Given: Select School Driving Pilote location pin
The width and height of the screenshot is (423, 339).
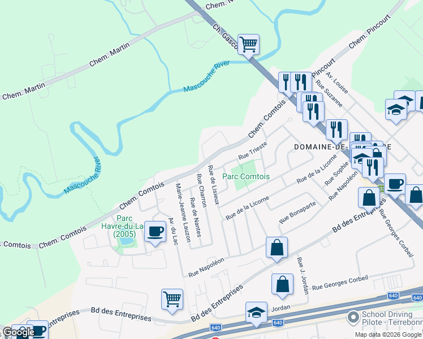Looking at the screenshot, I should point(353,318).
